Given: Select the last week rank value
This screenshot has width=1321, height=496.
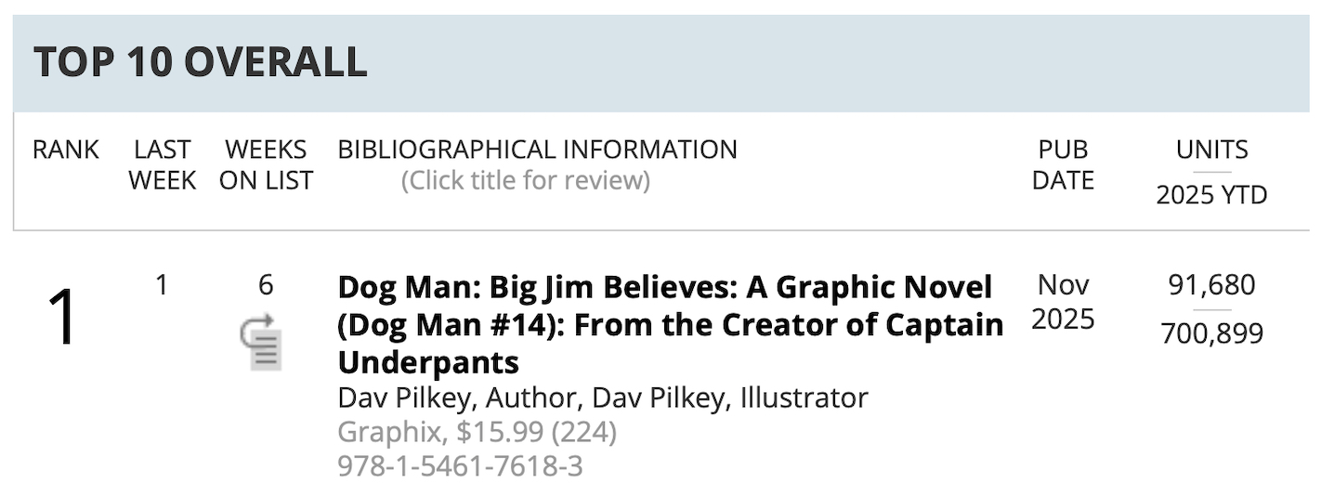Looking at the screenshot, I should [162, 285].
